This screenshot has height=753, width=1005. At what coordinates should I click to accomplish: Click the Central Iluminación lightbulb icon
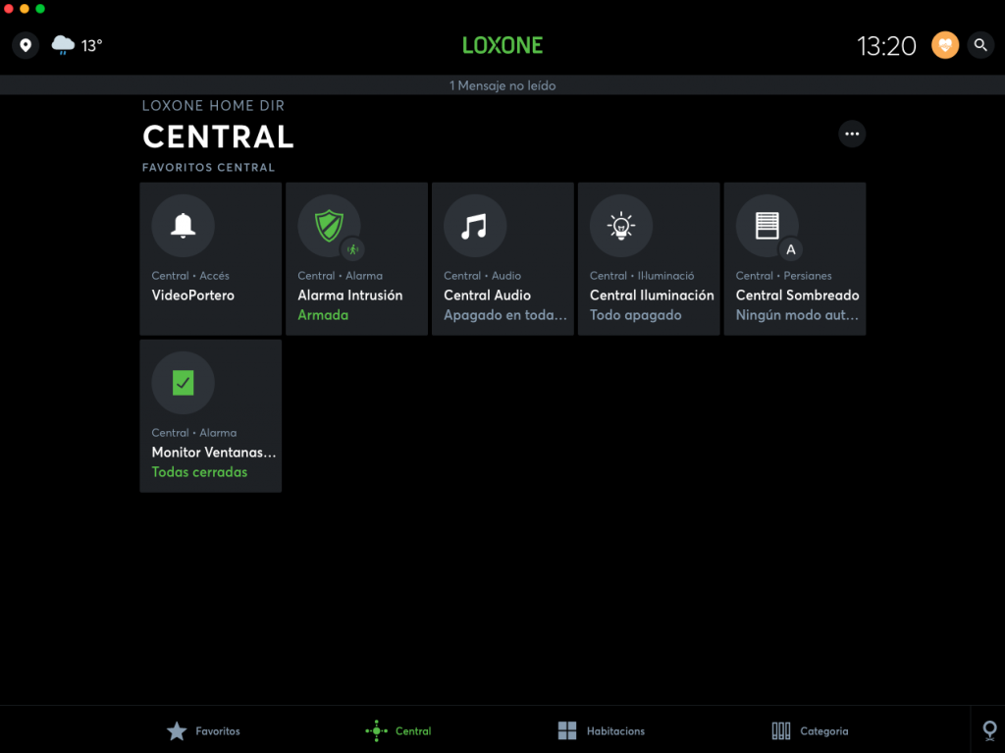[621, 225]
